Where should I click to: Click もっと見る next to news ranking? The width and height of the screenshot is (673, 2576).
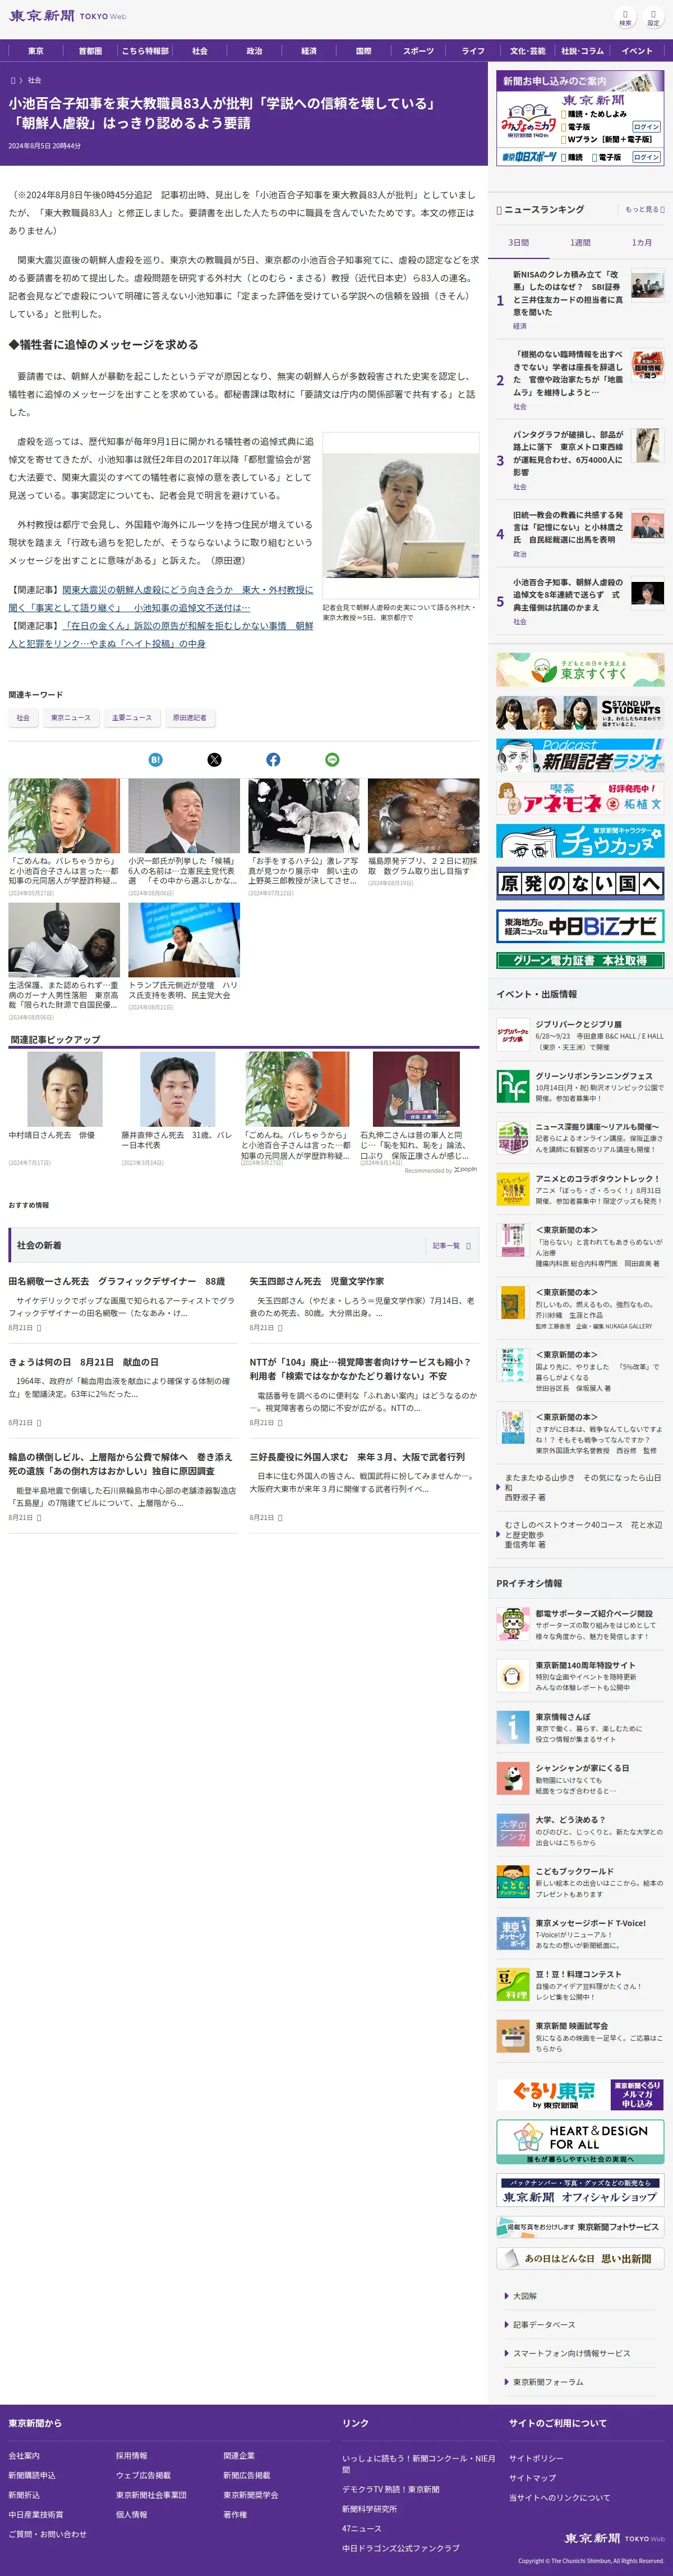click(x=644, y=210)
